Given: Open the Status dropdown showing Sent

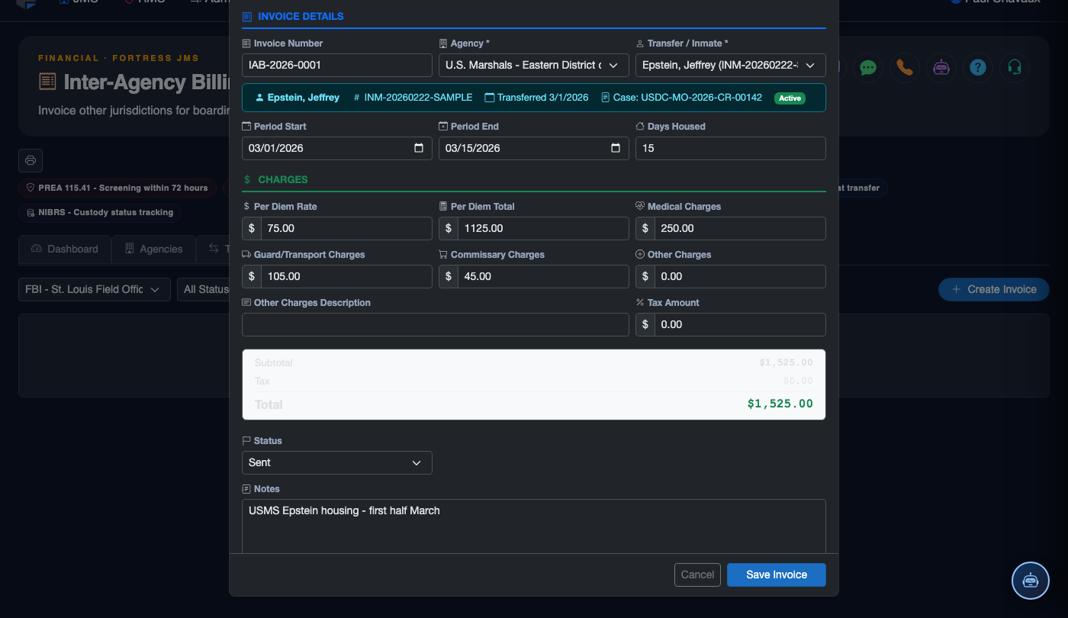Looking at the screenshot, I should (x=337, y=462).
